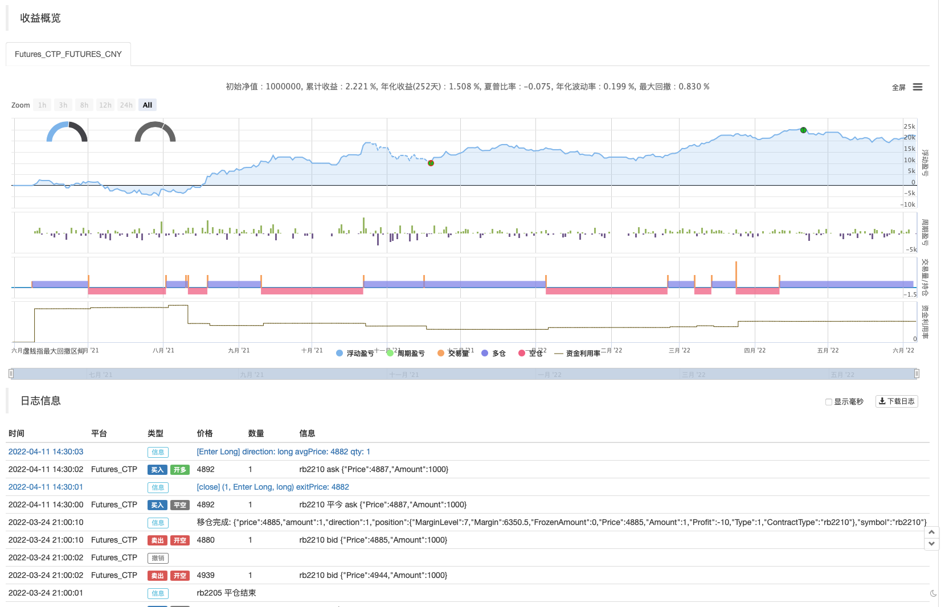Open log timestamp 2022-04-11 14:30:03

tap(46, 452)
